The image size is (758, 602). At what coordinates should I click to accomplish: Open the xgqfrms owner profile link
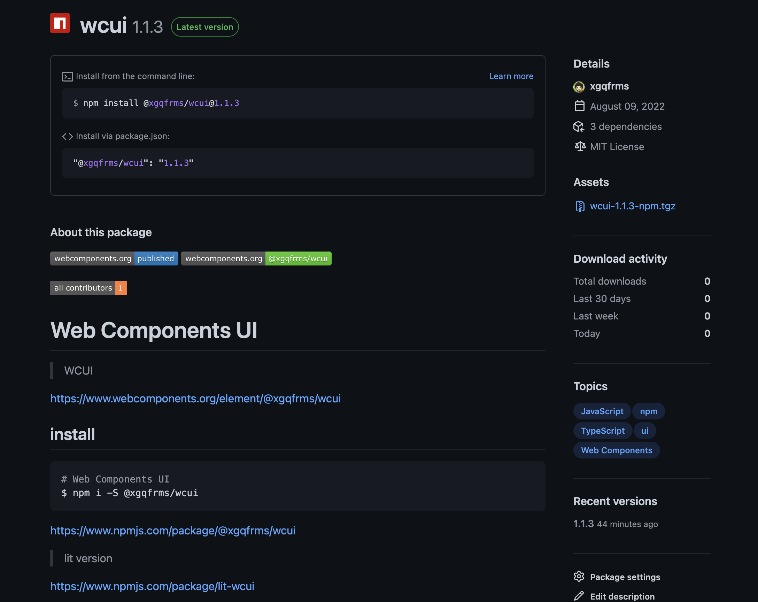tap(609, 86)
